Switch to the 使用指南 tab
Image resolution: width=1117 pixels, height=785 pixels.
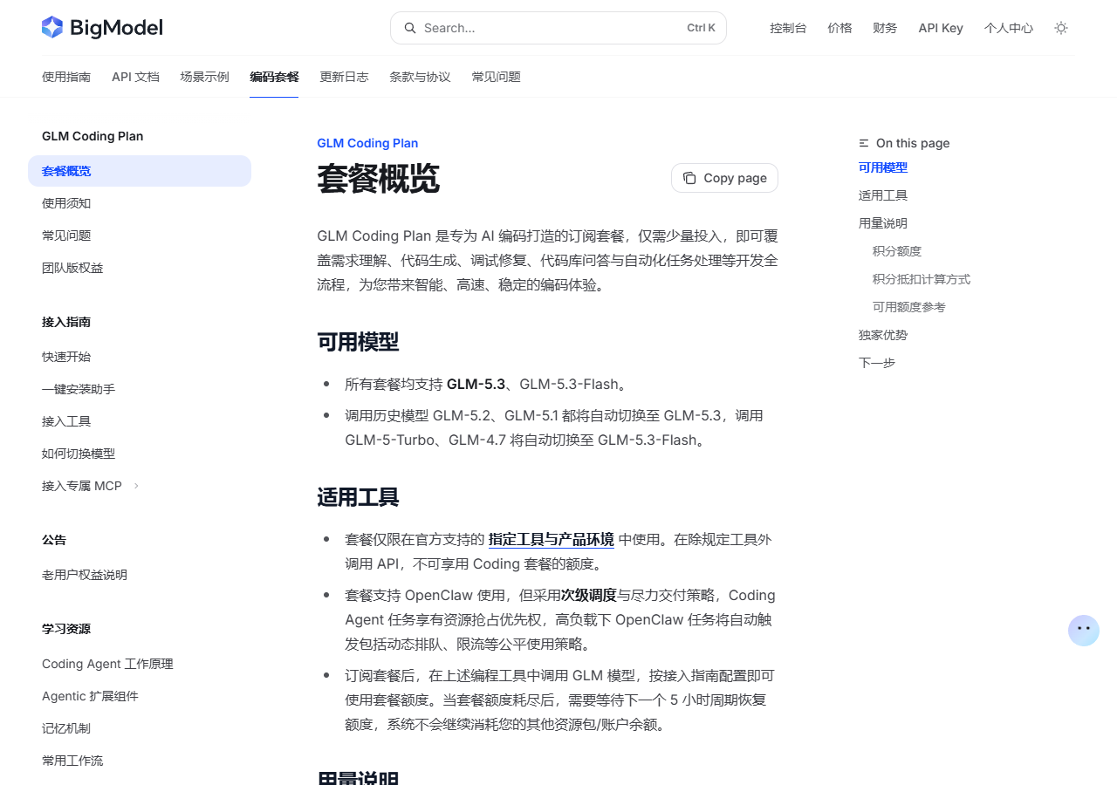point(66,77)
